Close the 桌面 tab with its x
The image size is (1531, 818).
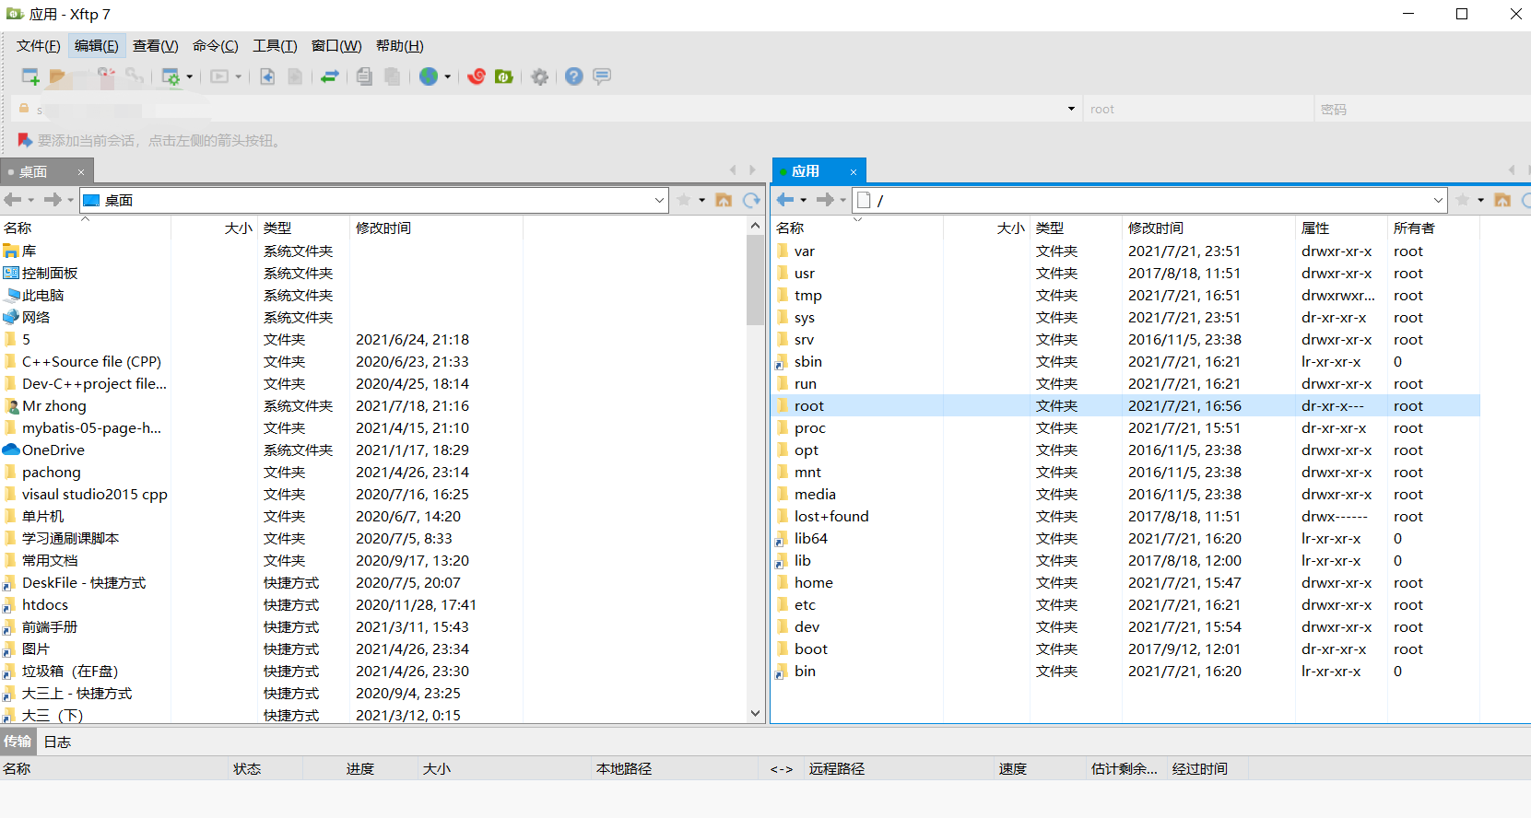(81, 172)
